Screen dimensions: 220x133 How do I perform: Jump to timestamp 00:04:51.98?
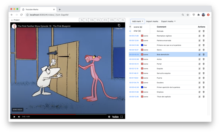134,45
